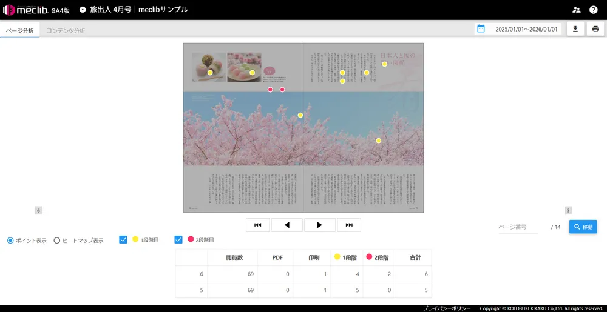
Task: Click the 移動 search button
Action: 583,227
